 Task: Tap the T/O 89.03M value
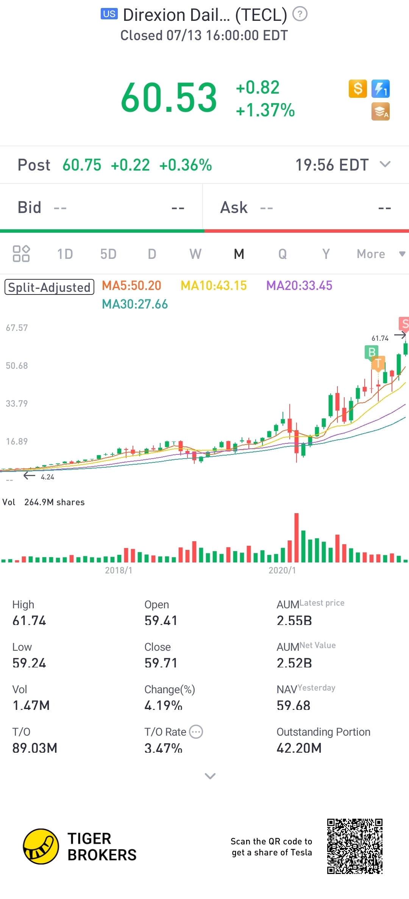[35, 748]
